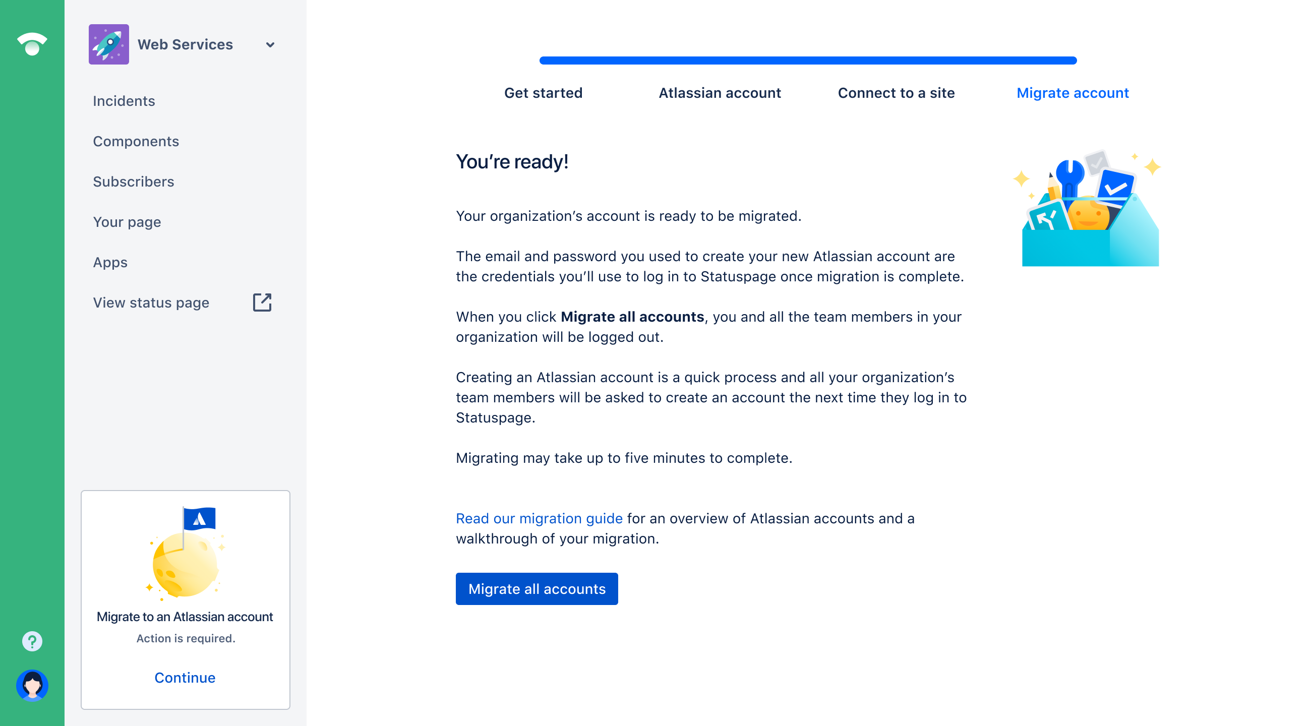The height and width of the screenshot is (726, 1311).
Task: Click the Components sidebar icon
Action: (136, 140)
